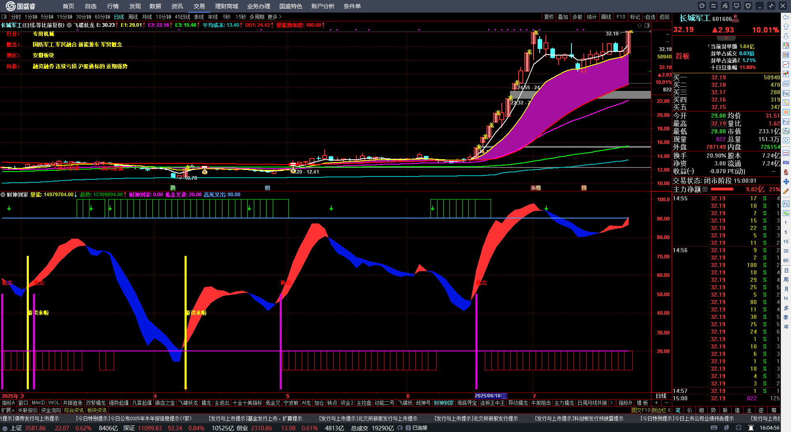Click the keyboard icon in status bar
This screenshot has height=432, width=791.
click(714, 428)
